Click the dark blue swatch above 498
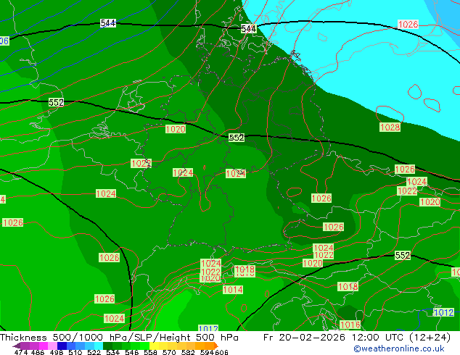Screen dimensions: 460x355 [x=62, y=346]
